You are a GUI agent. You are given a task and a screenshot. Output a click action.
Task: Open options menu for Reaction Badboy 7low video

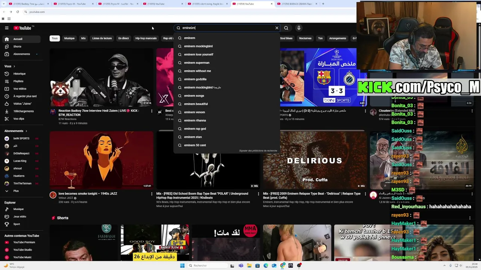[x=152, y=111]
